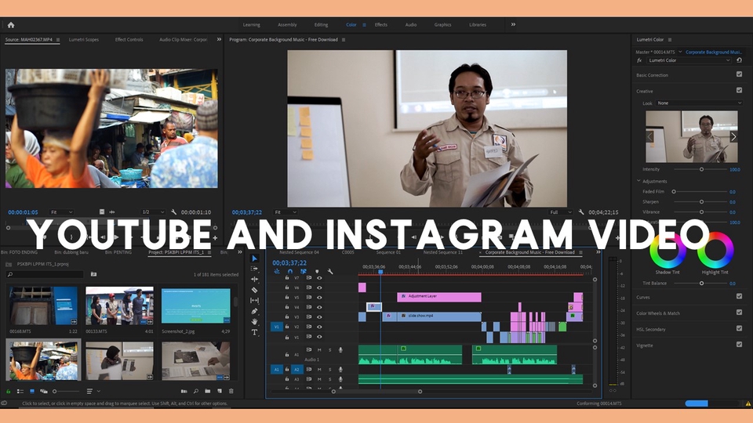Hide track V3 with eye icon
This screenshot has height=423, width=753.
pos(319,317)
